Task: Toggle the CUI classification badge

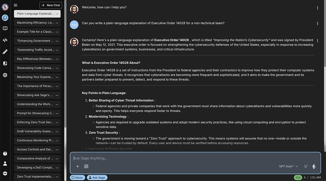Action: coord(298,178)
